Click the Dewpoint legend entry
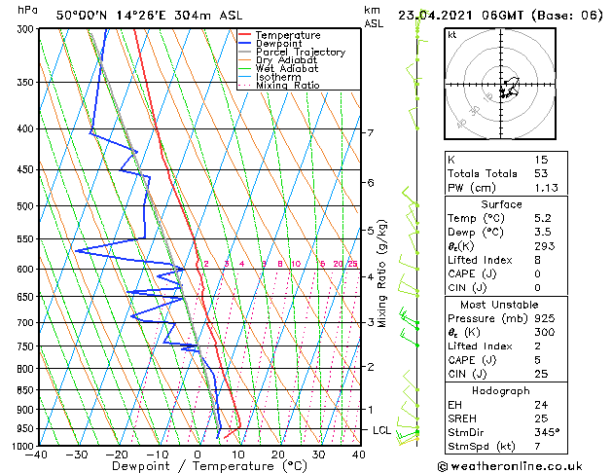The width and height of the screenshot is (612, 473). click(x=270, y=44)
